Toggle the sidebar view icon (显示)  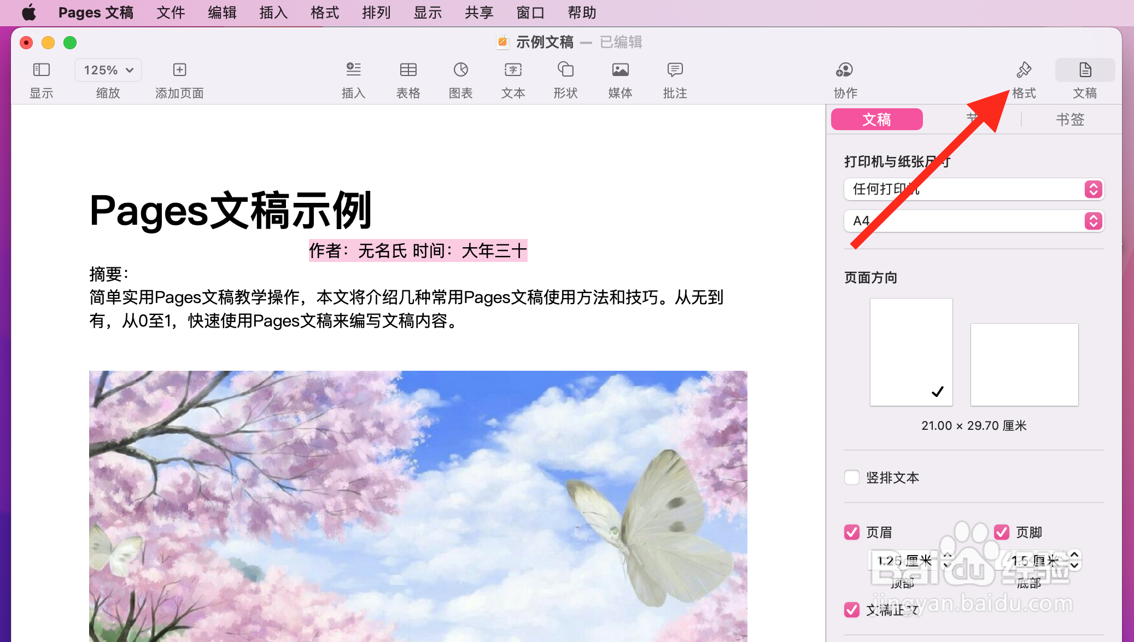tap(41, 69)
